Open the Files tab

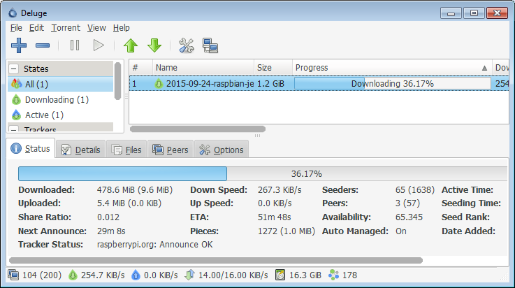(x=126, y=150)
